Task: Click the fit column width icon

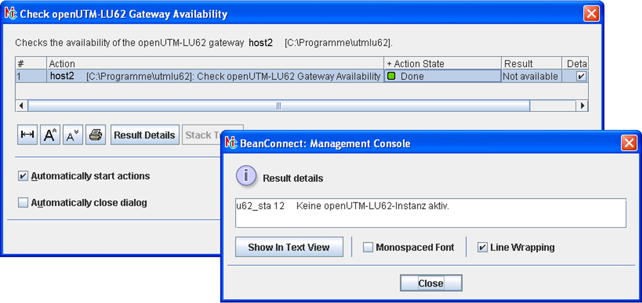Action: (x=28, y=135)
